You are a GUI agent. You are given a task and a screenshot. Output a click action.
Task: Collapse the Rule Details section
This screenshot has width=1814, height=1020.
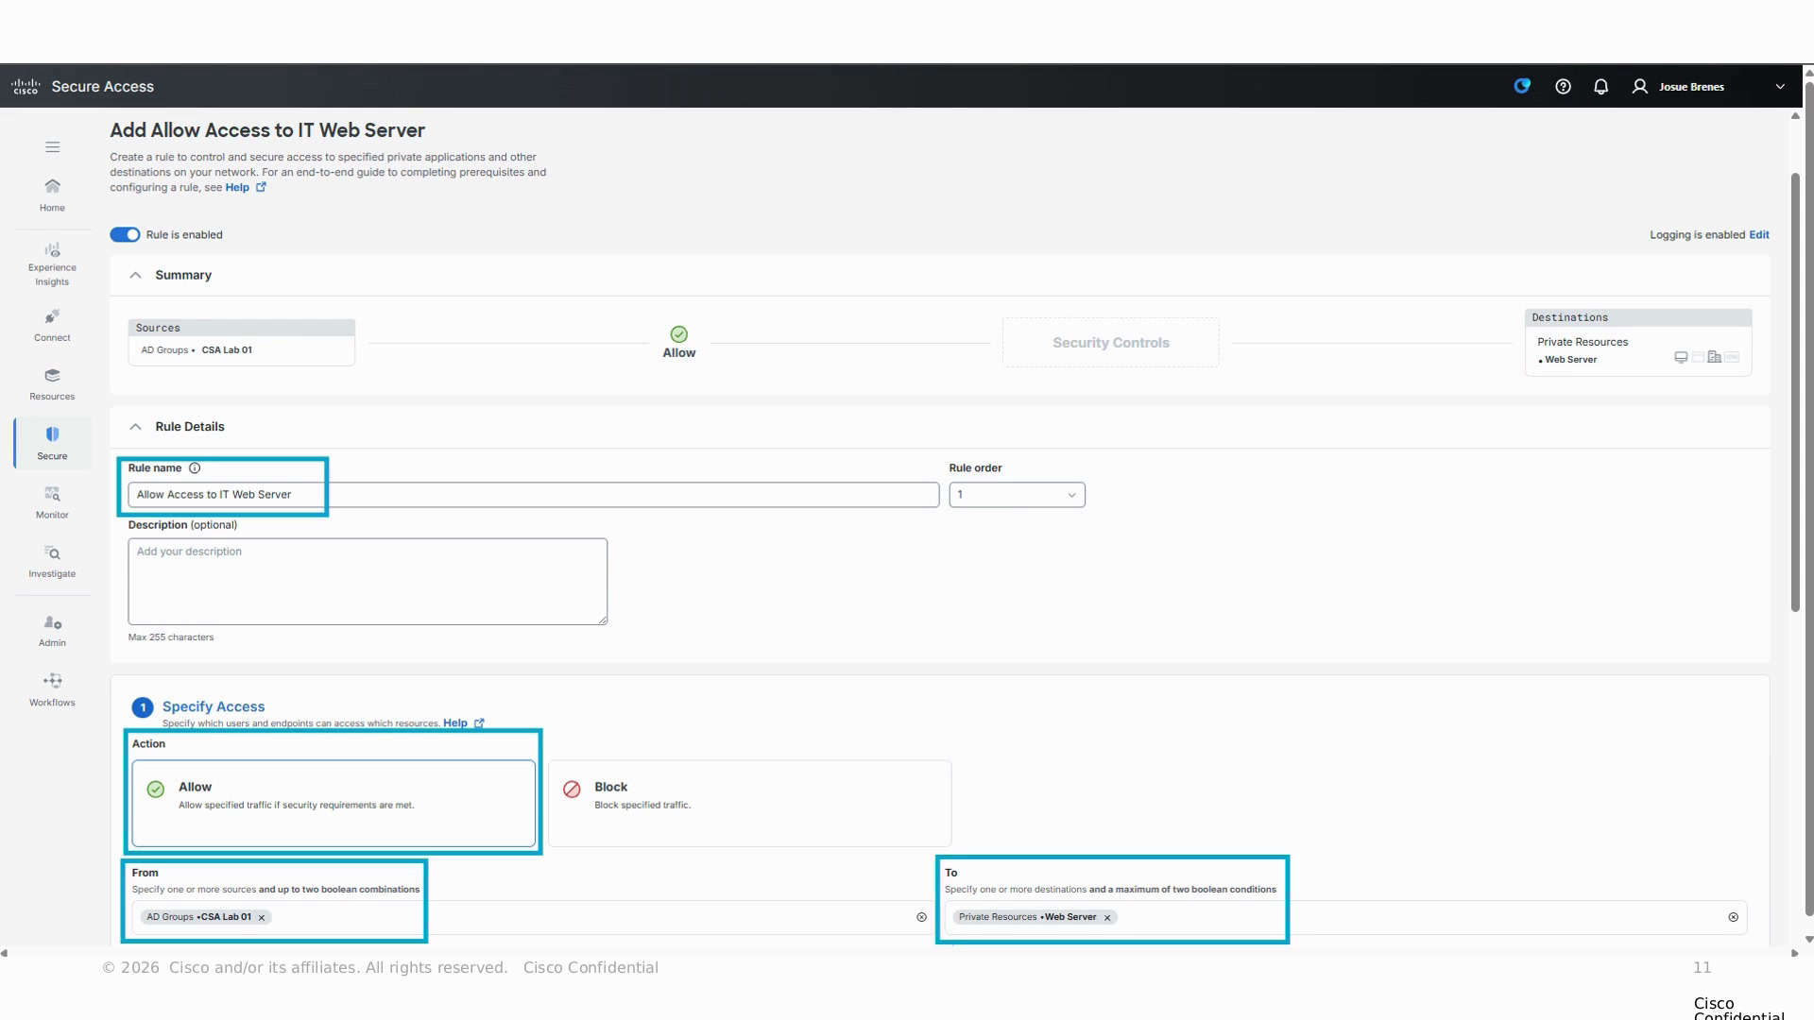coord(136,427)
